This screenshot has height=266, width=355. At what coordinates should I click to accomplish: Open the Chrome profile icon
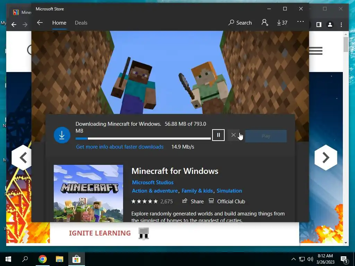[x=330, y=25]
